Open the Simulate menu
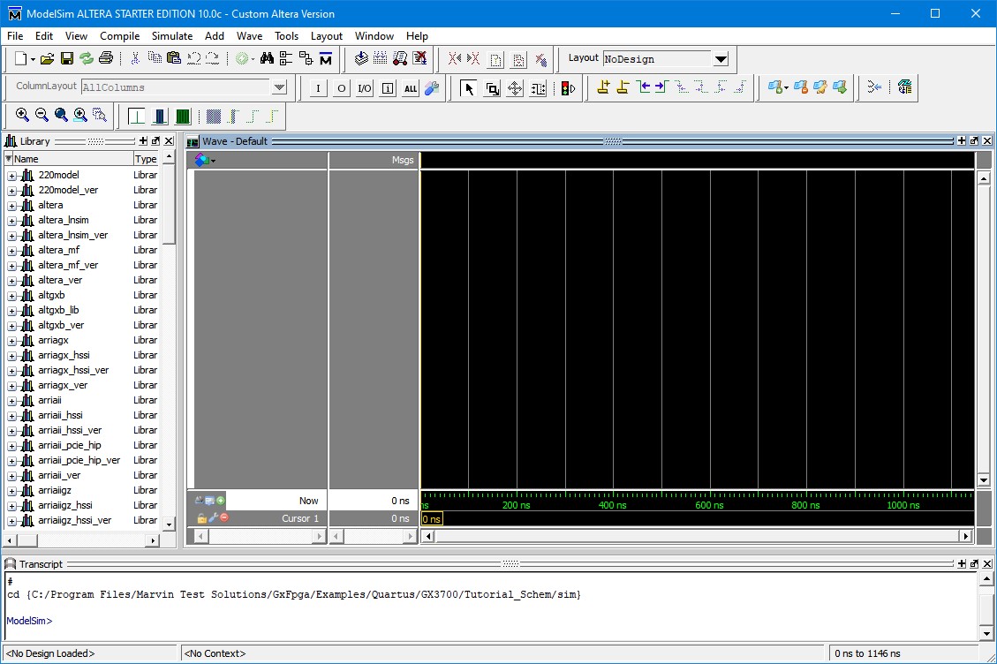The height and width of the screenshot is (664, 997). click(171, 36)
